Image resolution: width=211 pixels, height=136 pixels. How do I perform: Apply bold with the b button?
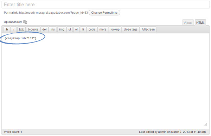coord(7,29)
